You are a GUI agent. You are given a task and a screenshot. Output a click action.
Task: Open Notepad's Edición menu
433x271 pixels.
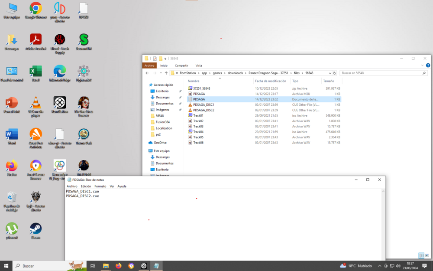(86, 186)
